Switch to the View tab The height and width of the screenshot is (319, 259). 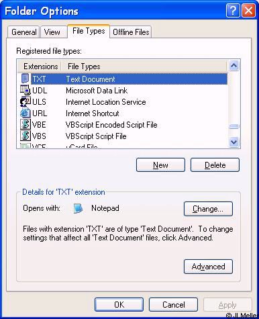[53, 32]
